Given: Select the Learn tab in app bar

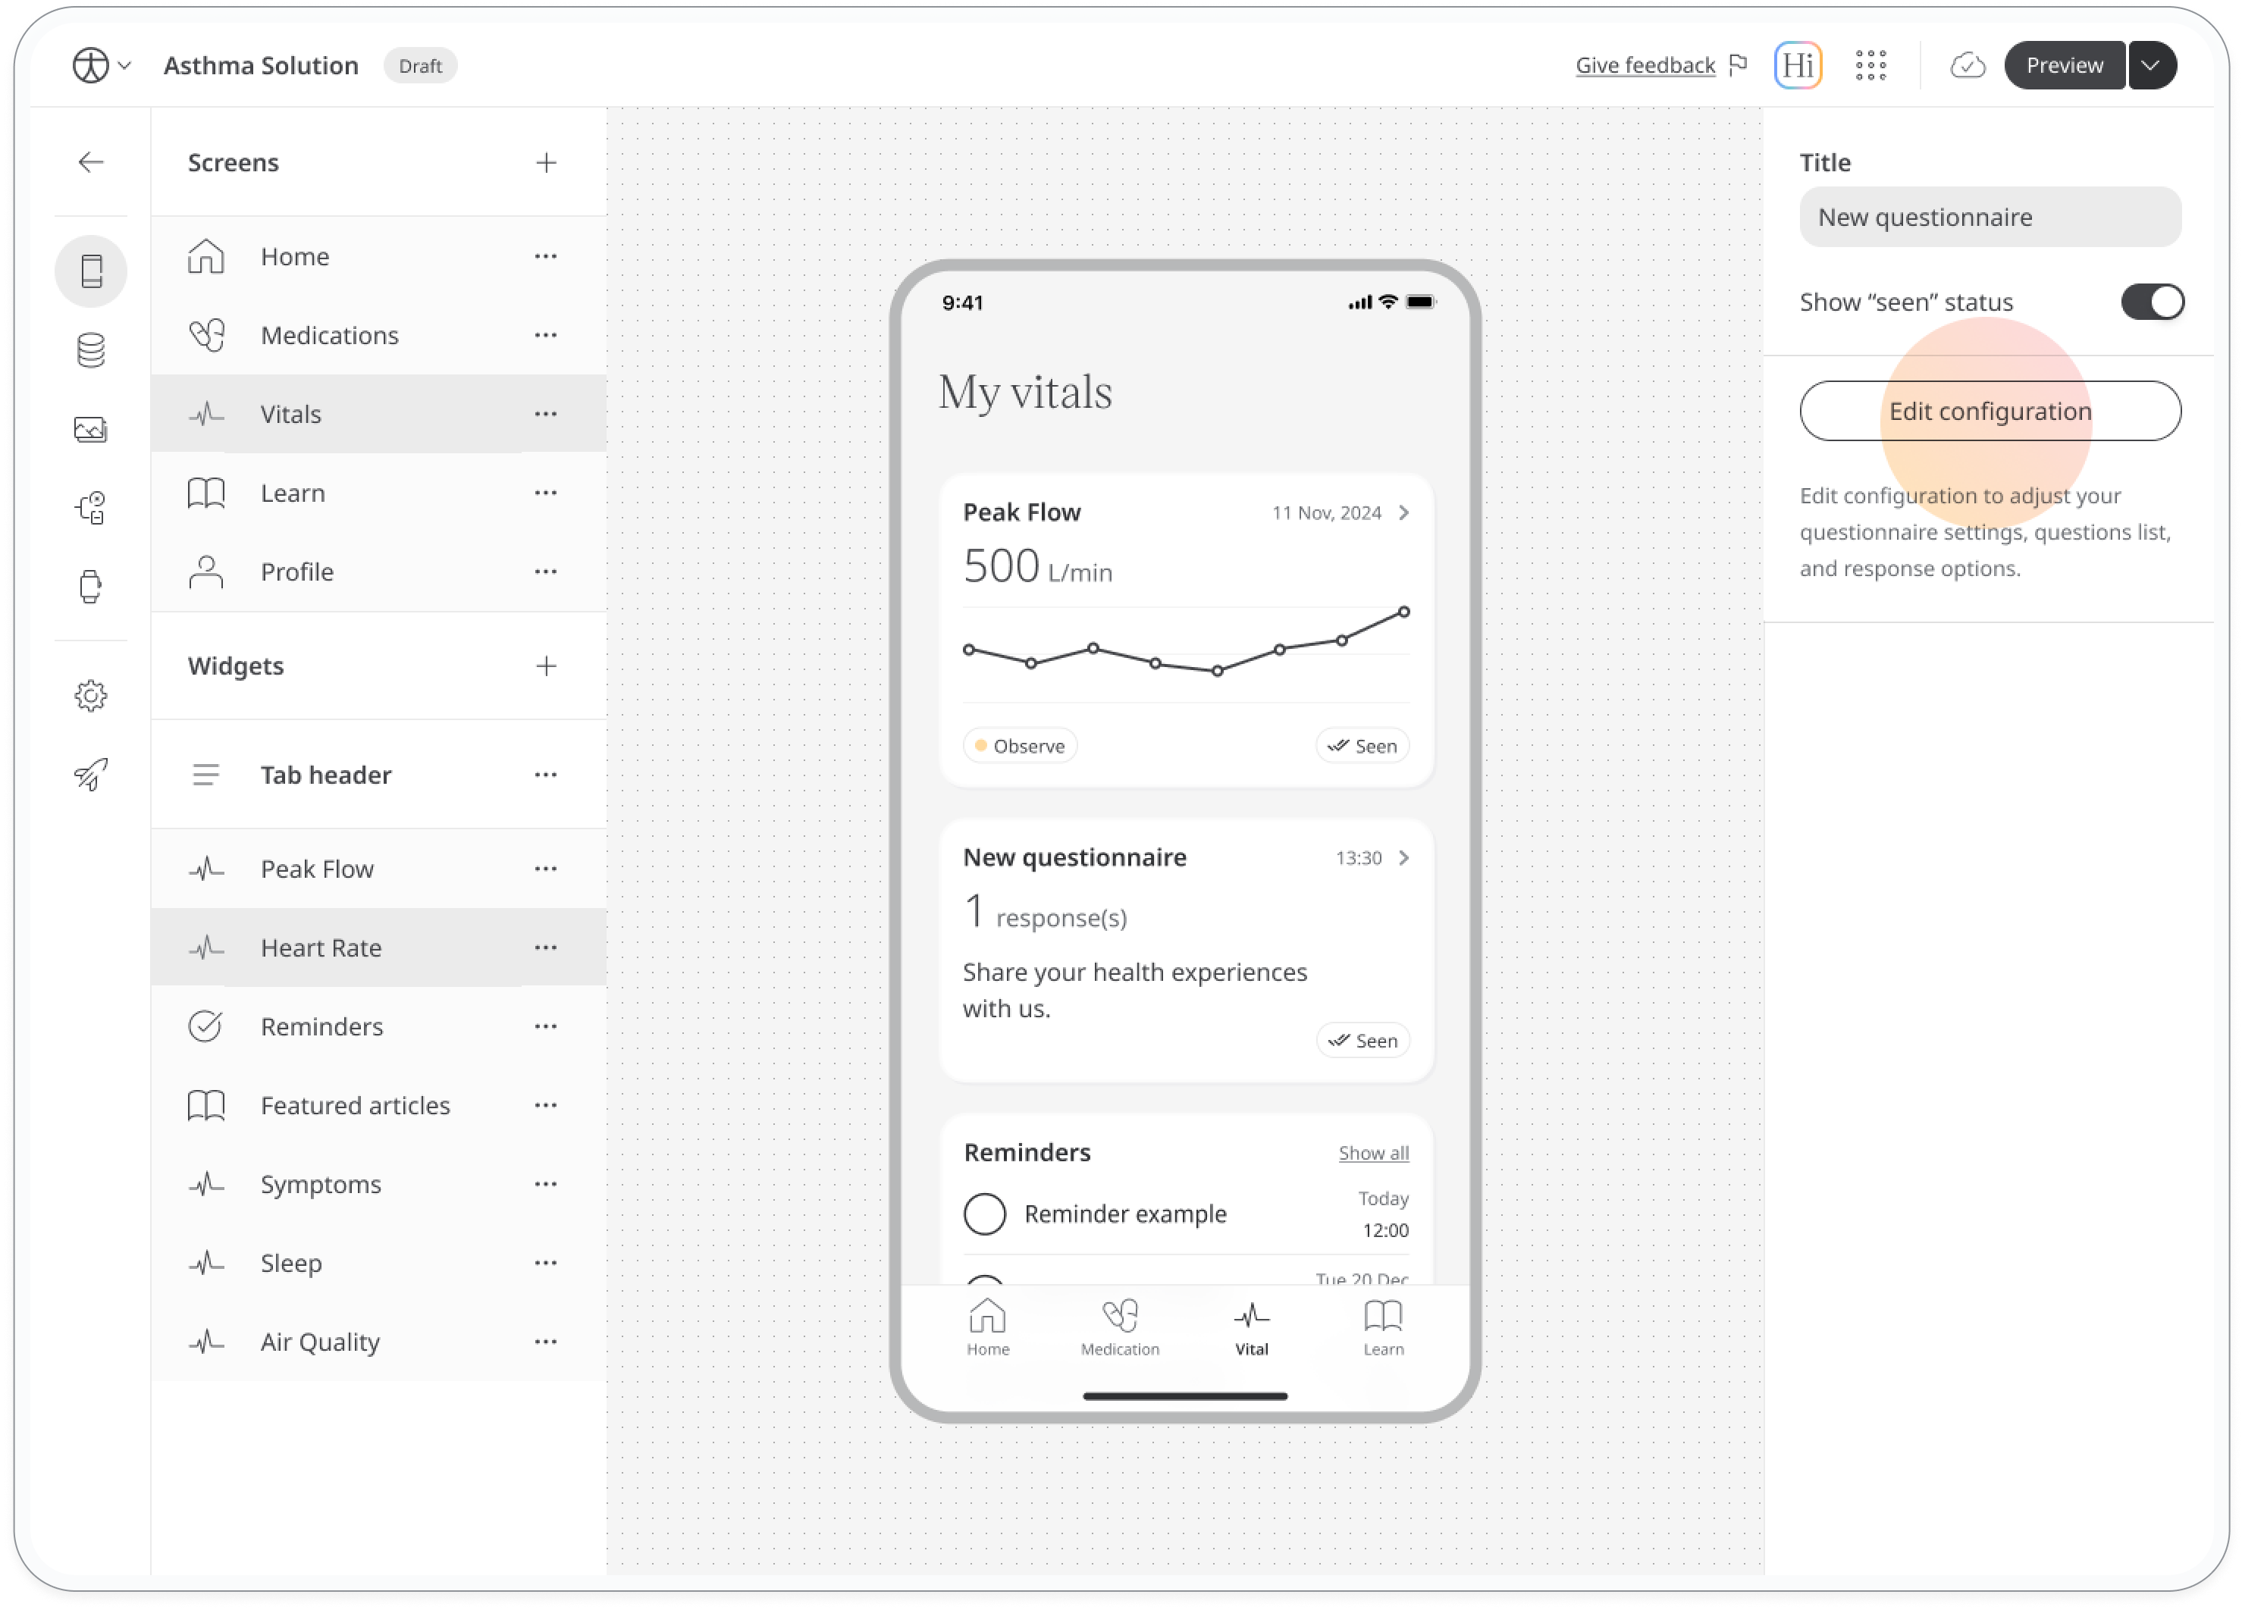Looking at the screenshot, I should 1384,1328.
